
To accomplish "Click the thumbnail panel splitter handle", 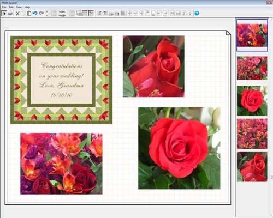I will 271,177.
